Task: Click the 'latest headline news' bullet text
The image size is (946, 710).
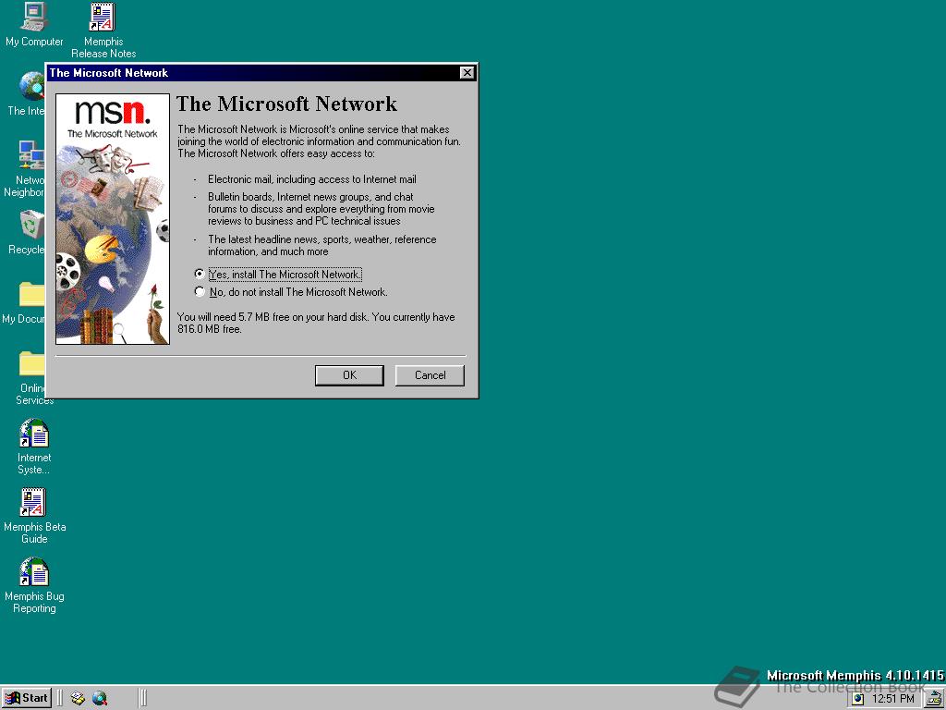Action: (321, 245)
